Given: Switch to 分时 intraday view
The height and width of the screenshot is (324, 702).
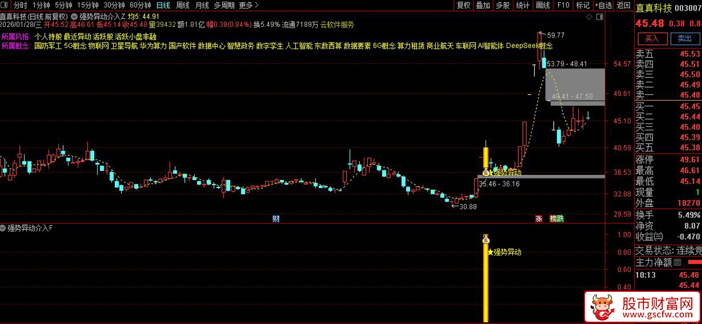Looking at the screenshot, I should pos(20,5).
